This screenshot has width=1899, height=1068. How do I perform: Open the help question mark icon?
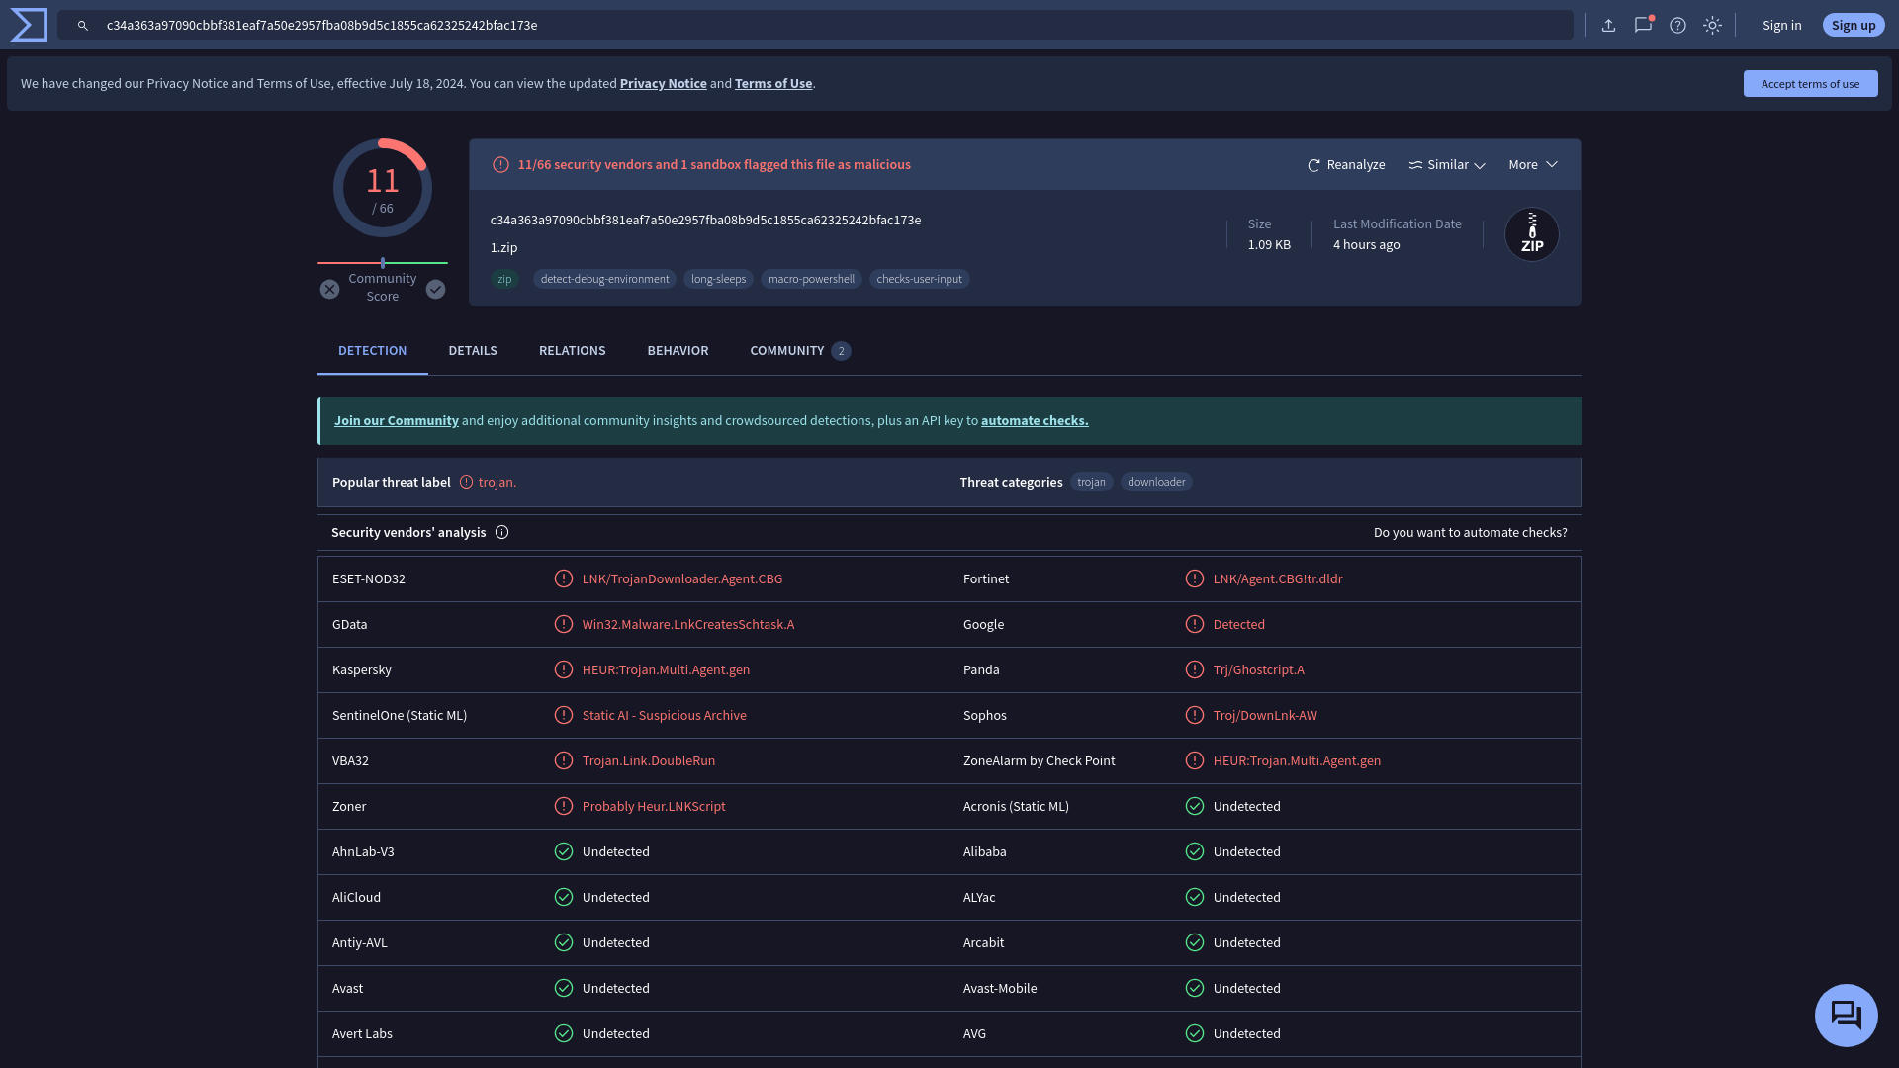(1678, 26)
